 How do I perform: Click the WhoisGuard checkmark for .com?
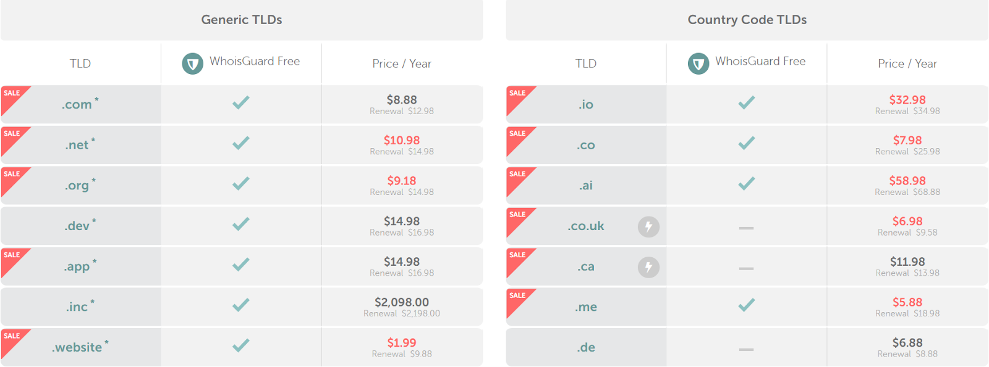click(x=241, y=102)
